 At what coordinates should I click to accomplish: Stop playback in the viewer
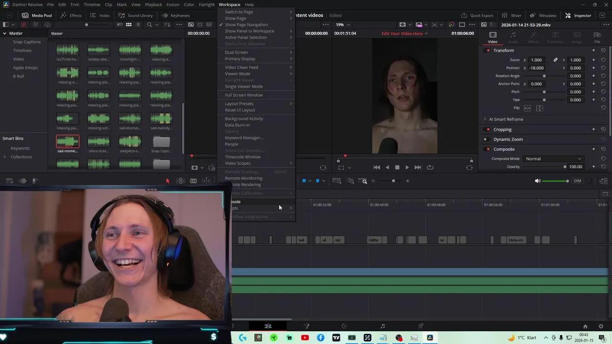397,167
